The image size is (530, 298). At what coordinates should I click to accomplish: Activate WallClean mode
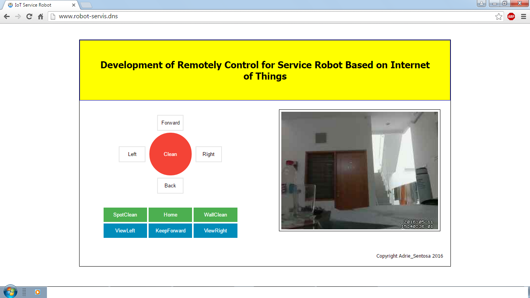click(215, 215)
